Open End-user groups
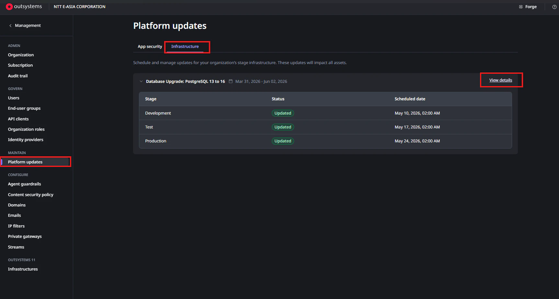This screenshot has height=299, width=559. [24, 108]
